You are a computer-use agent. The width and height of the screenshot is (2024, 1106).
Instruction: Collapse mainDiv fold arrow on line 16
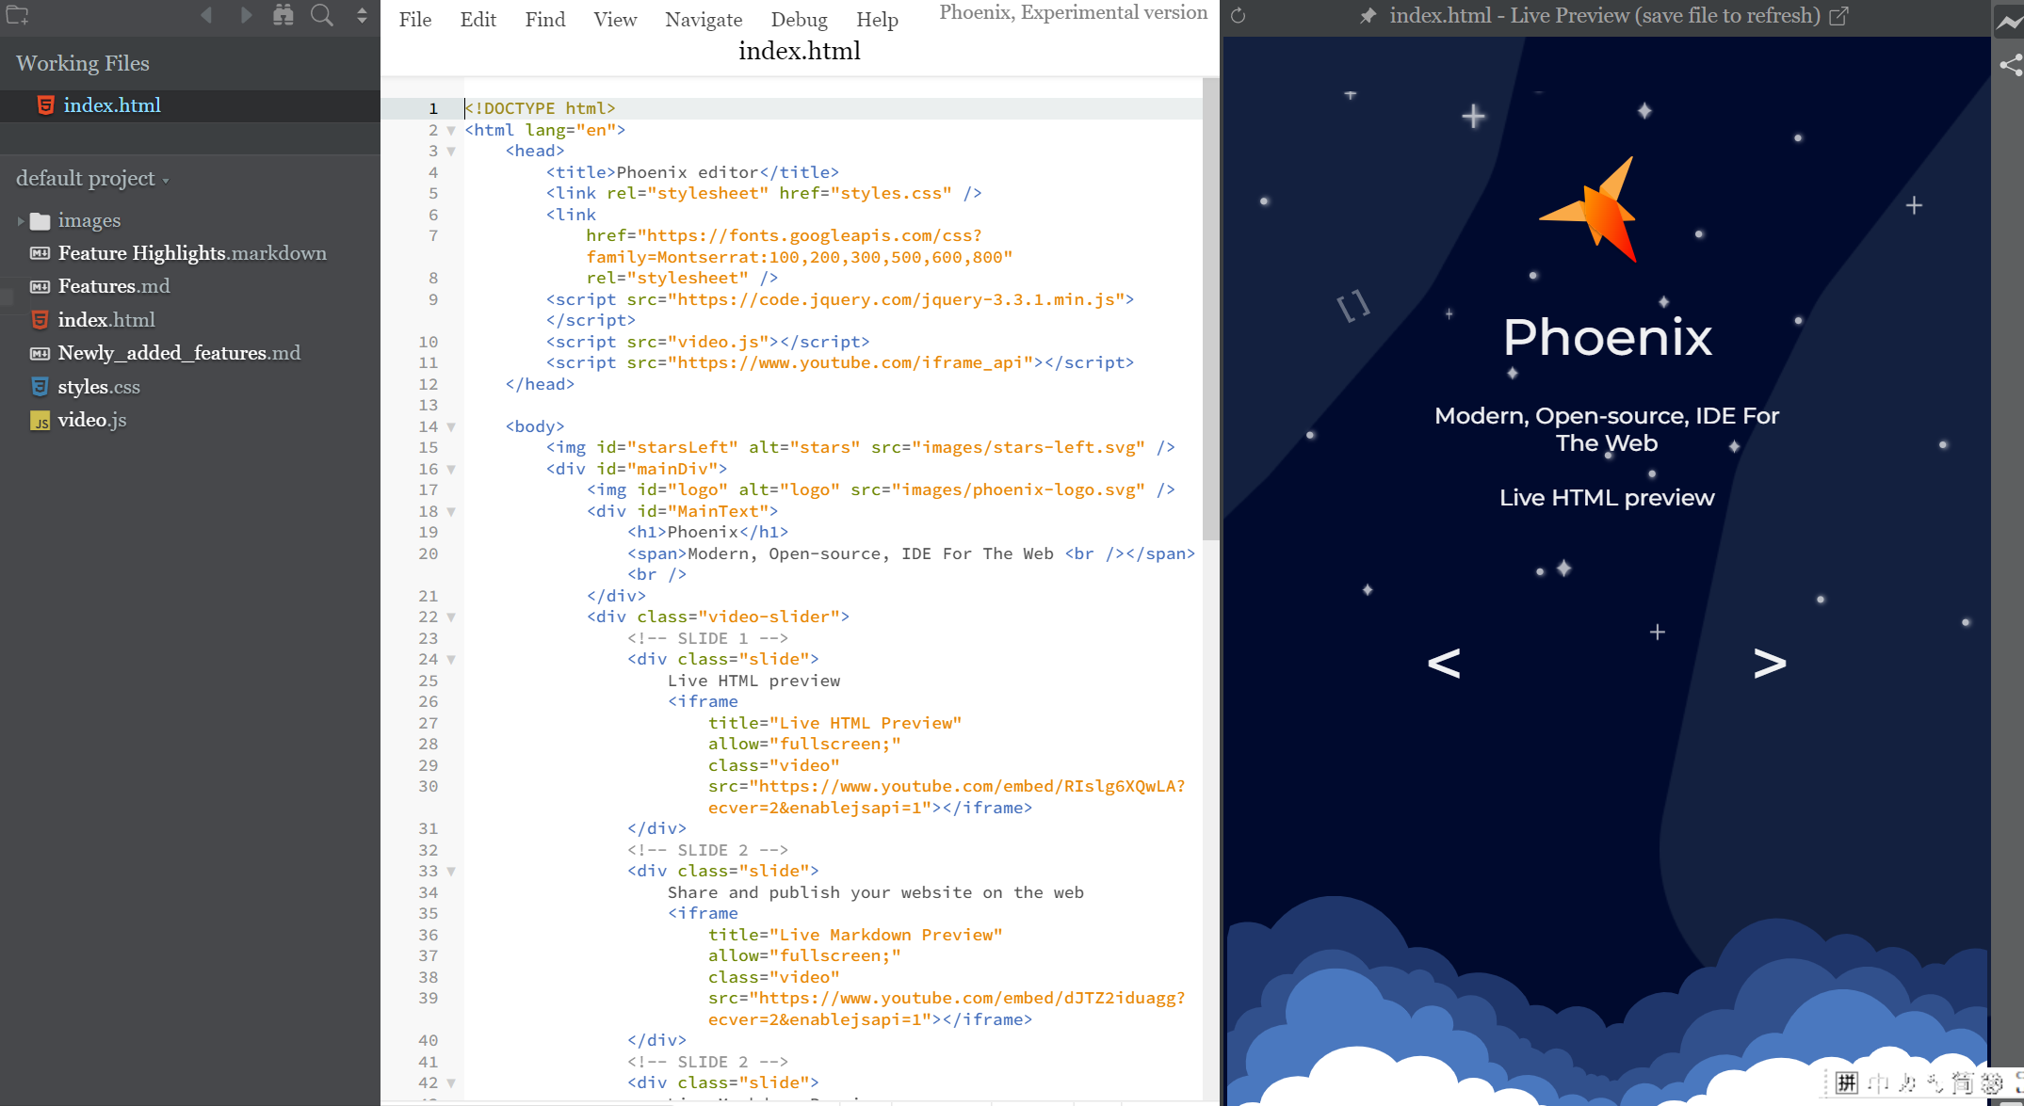(x=451, y=470)
